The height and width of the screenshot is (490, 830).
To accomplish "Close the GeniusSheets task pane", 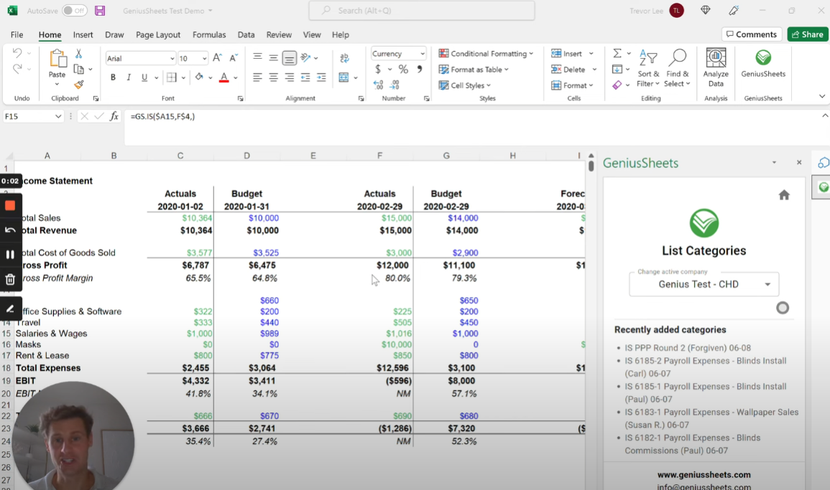I will [799, 162].
